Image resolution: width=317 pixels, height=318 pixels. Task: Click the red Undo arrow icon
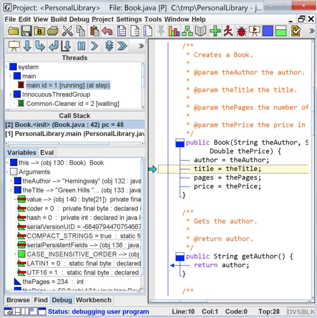click(x=107, y=31)
